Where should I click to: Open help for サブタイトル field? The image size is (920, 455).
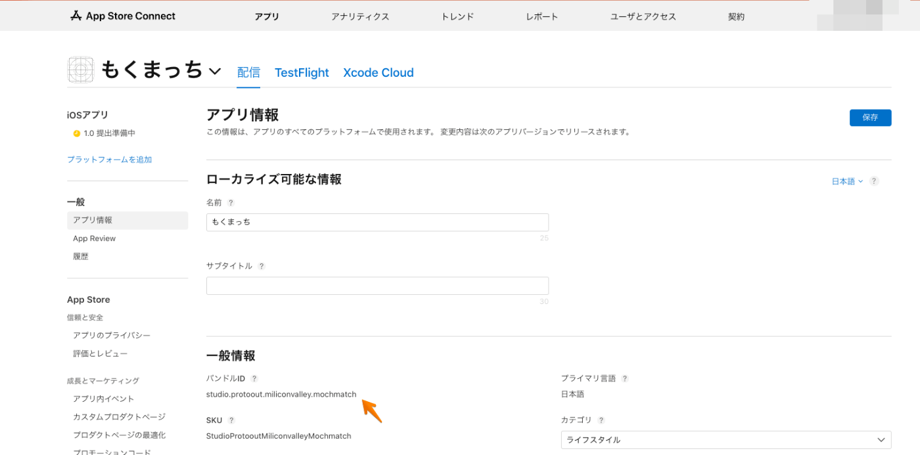coord(262,266)
